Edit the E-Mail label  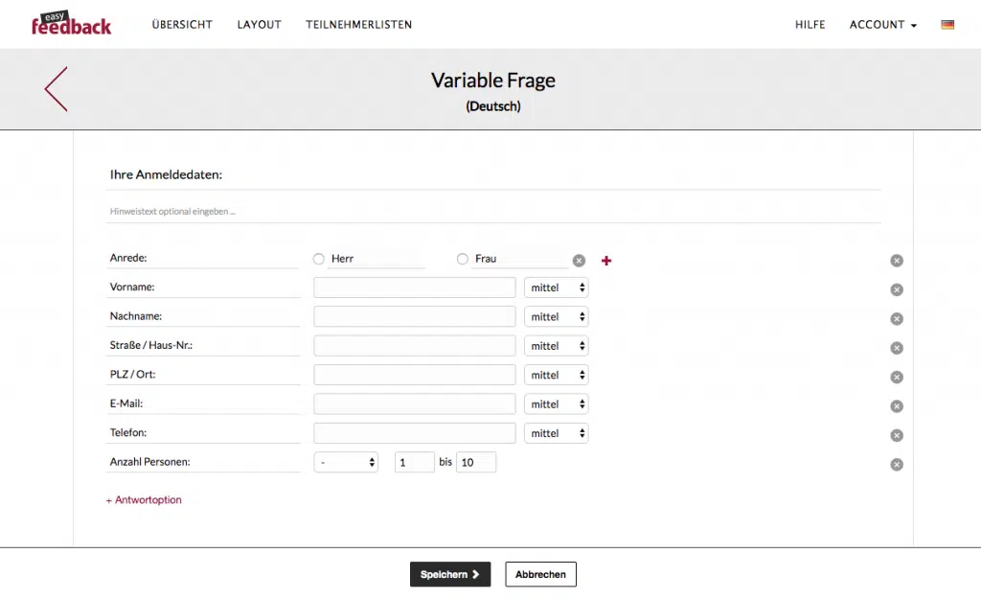[203, 403]
